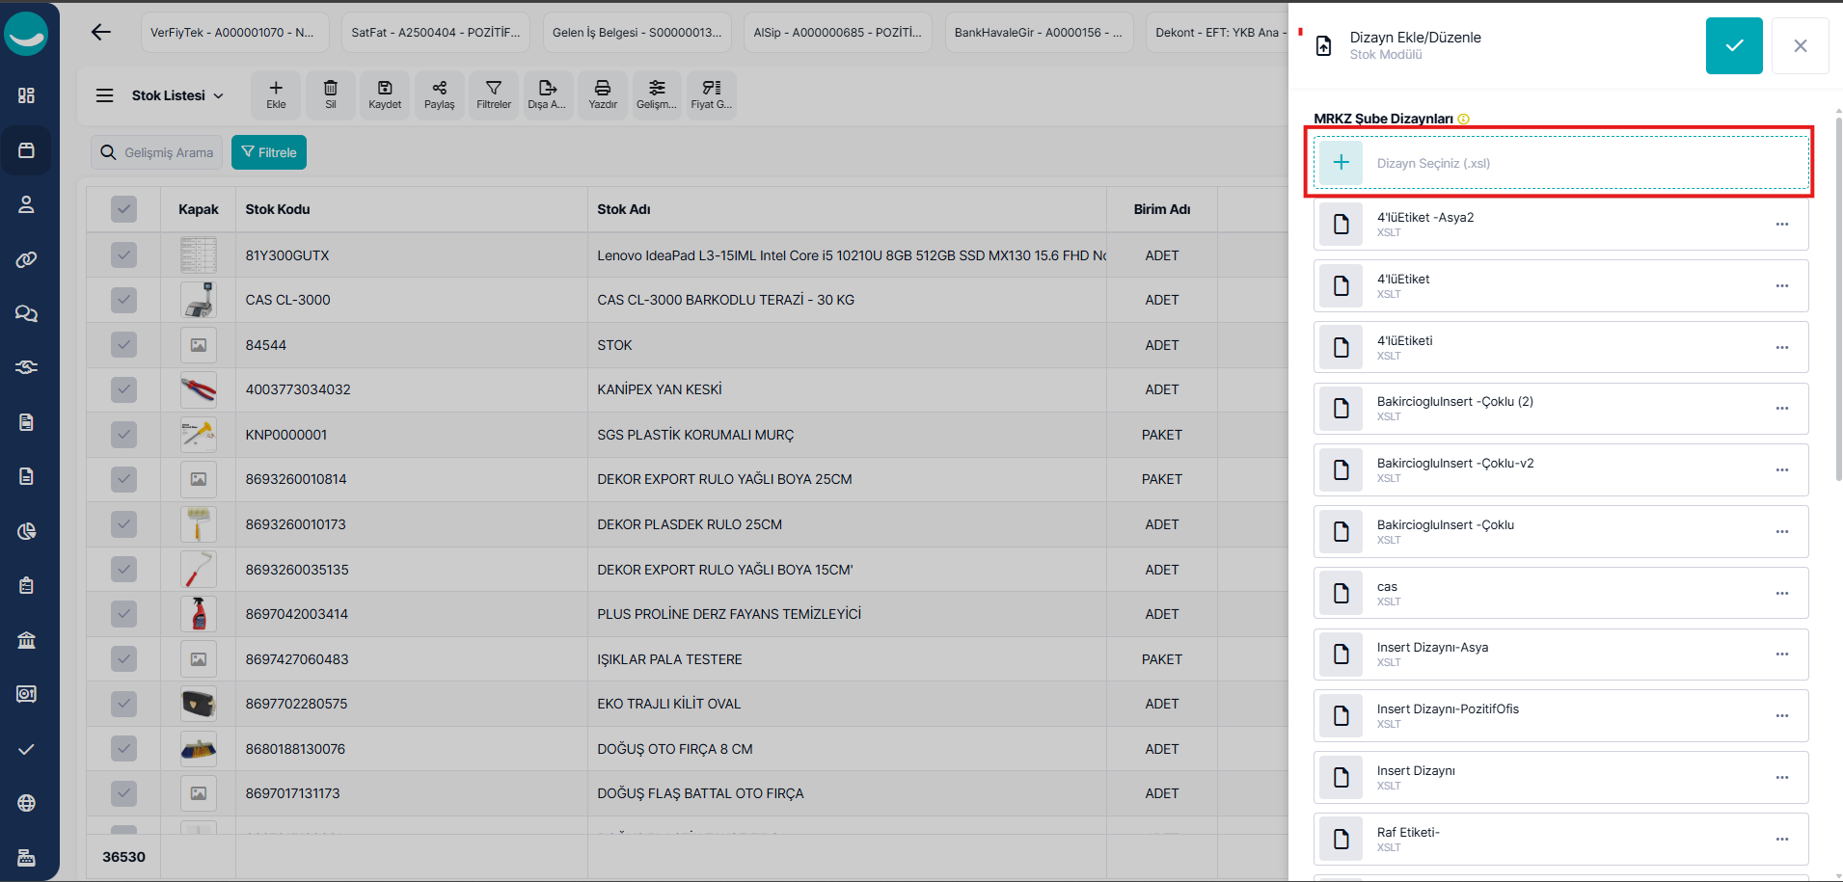Go back using the left arrow
1843x882 pixels.
point(100,32)
